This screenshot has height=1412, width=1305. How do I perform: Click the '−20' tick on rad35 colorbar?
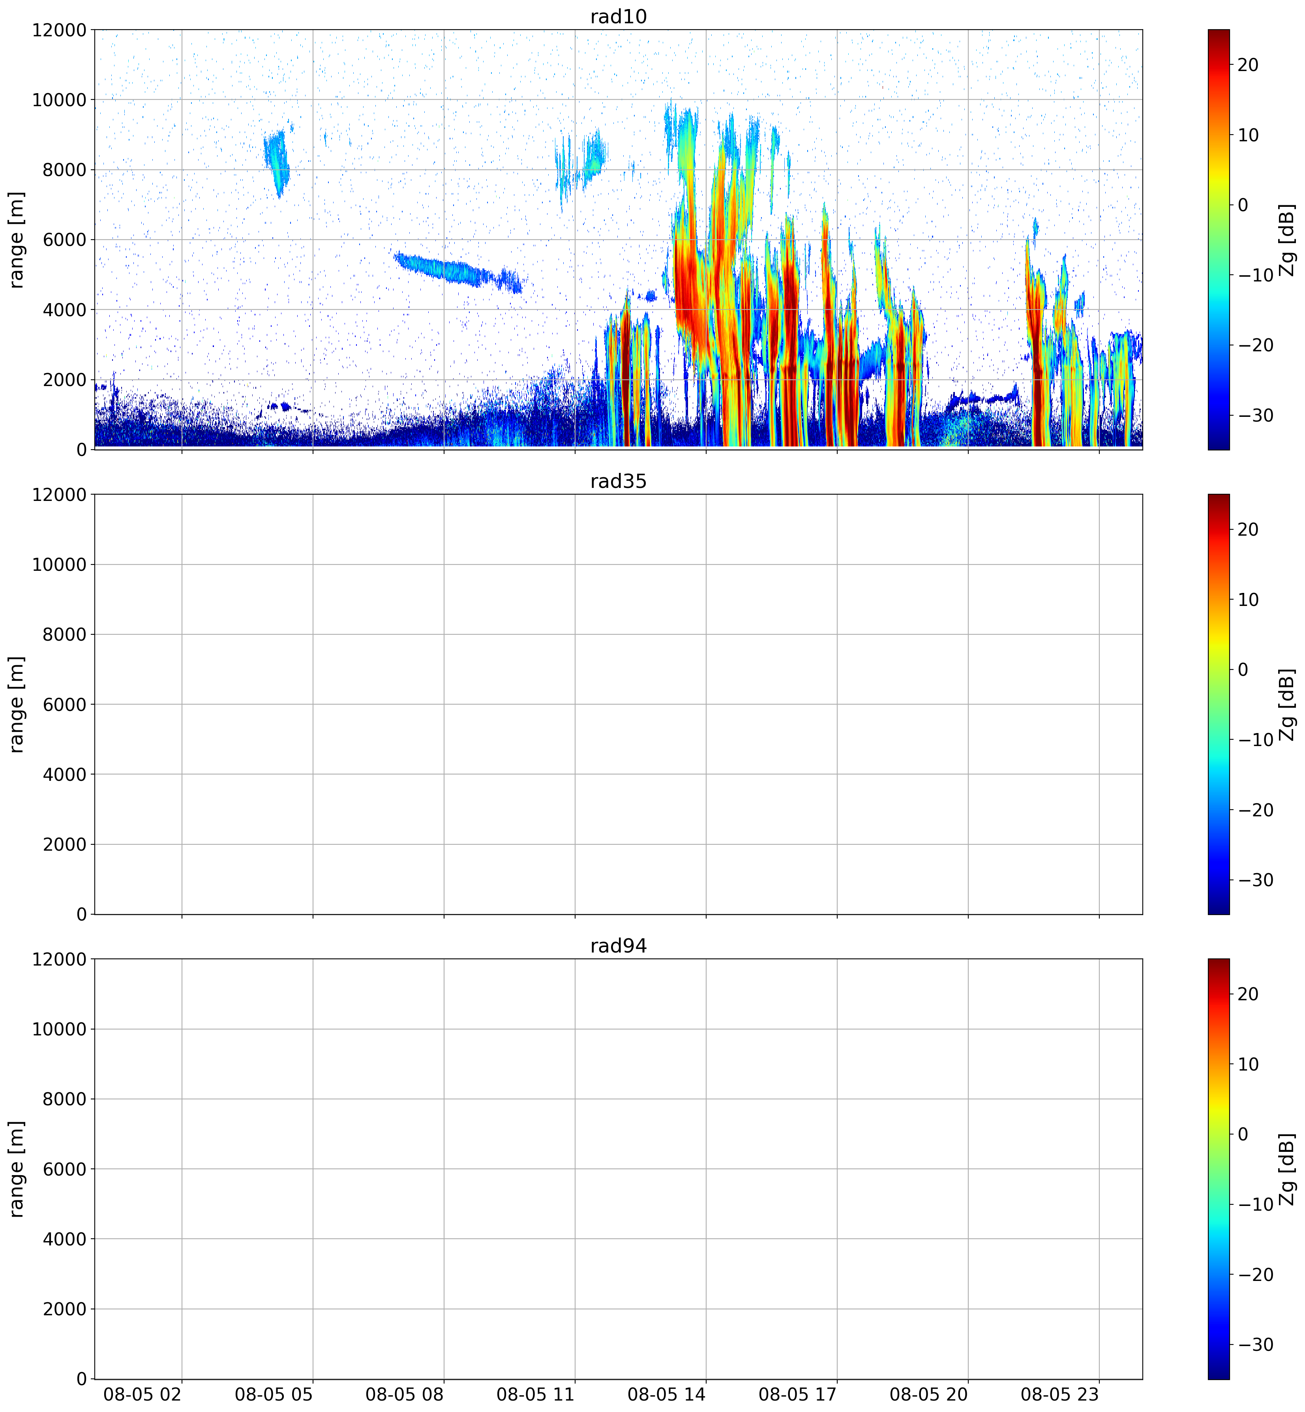pyautogui.click(x=1256, y=810)
